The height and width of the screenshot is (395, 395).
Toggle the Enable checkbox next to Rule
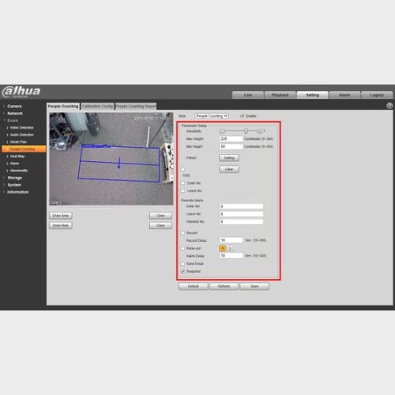pos(242,116)
